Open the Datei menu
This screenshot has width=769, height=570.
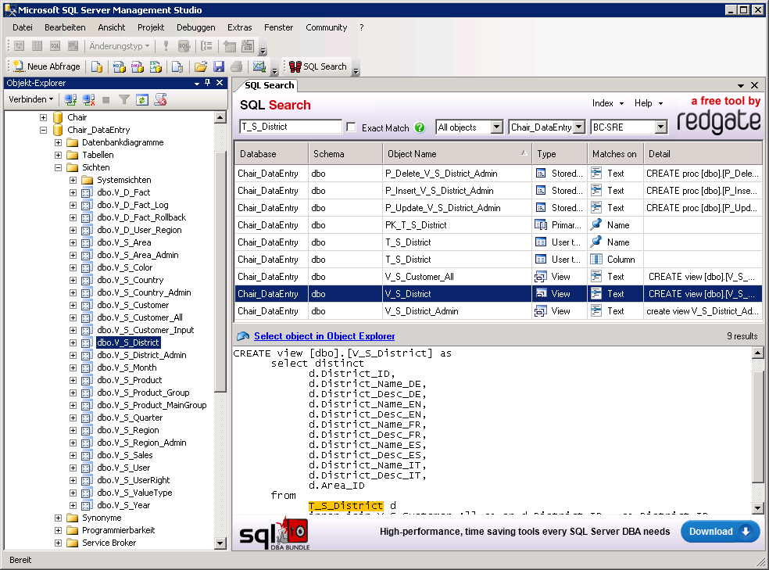23,27
